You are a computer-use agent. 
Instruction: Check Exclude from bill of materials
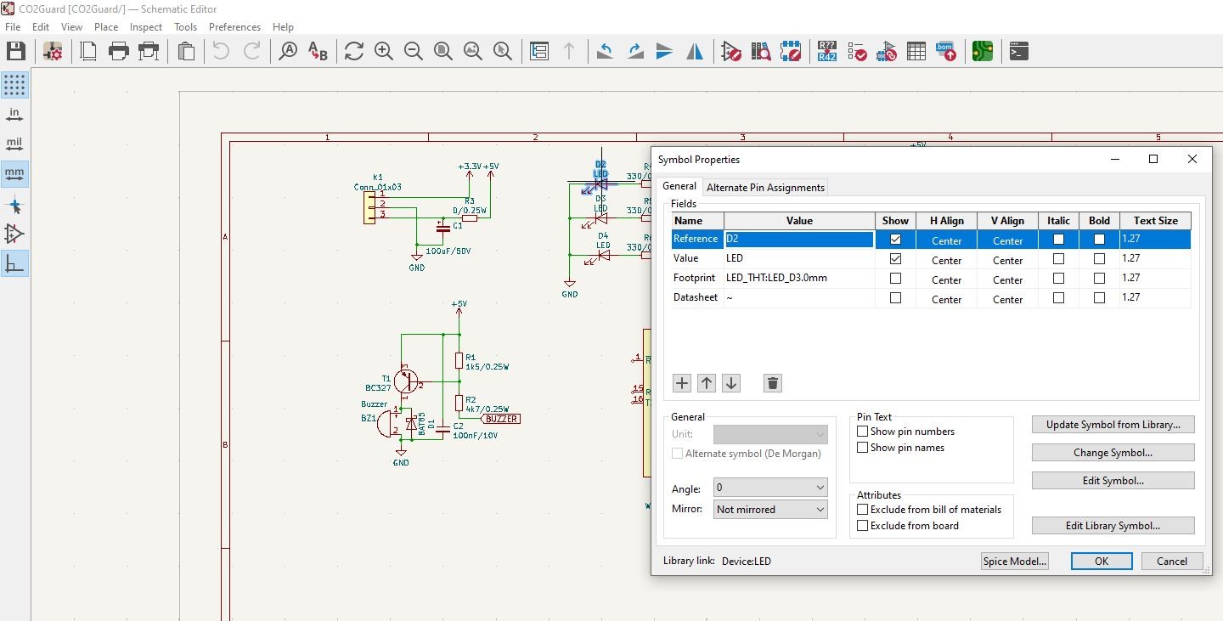pos(929,510)
